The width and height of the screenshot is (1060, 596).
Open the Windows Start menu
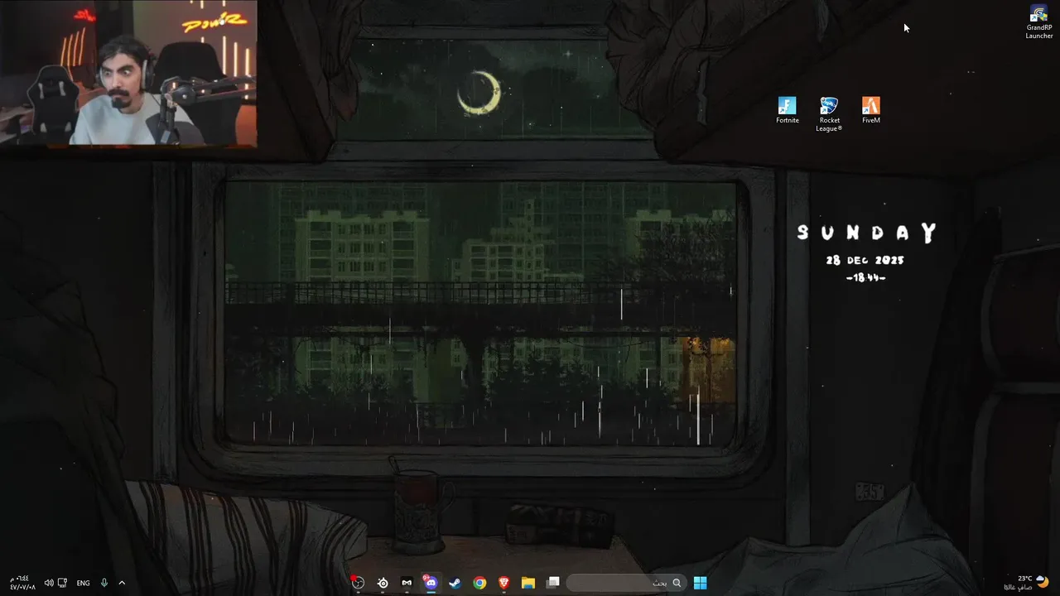click(700, 583)
